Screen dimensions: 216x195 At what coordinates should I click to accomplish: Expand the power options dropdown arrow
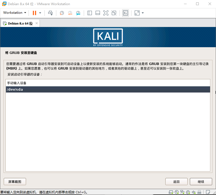pyautogui.click(x=40, y=13)
